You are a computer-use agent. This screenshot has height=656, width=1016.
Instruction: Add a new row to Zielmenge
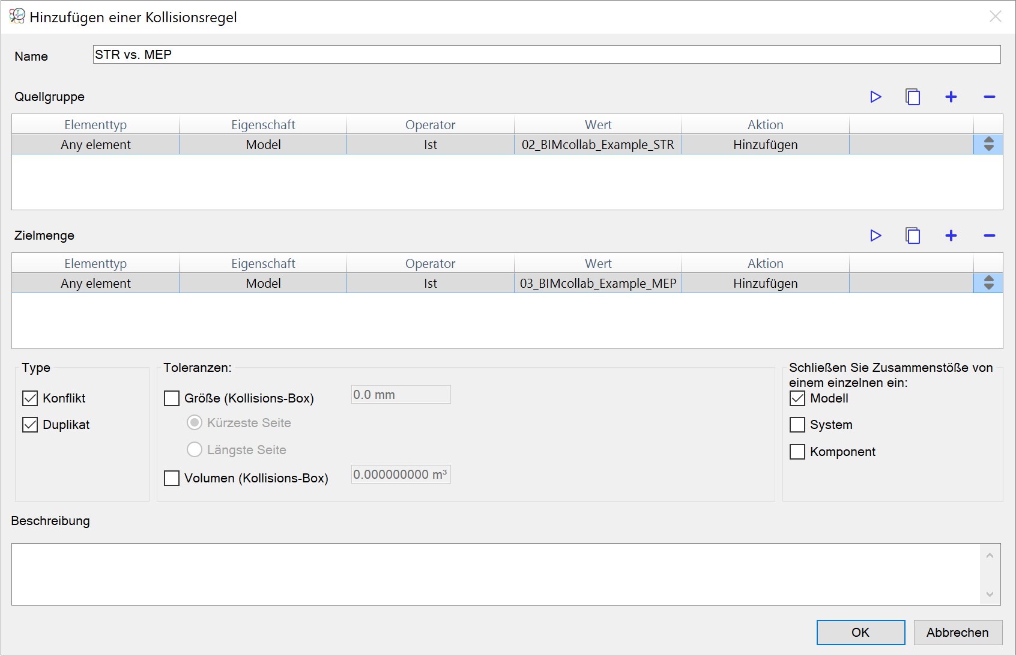[951, 235]
